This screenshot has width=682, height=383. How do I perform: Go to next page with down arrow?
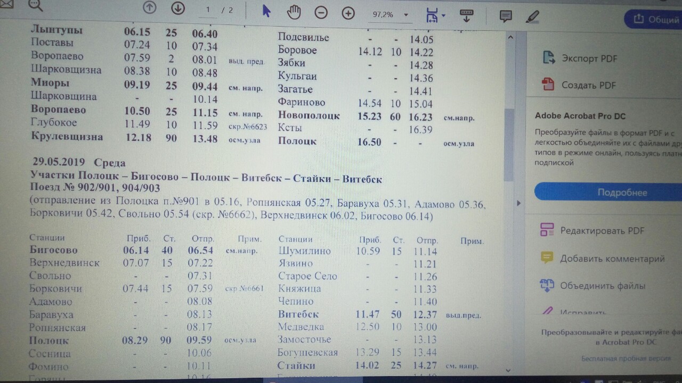[x=177, y=8]
